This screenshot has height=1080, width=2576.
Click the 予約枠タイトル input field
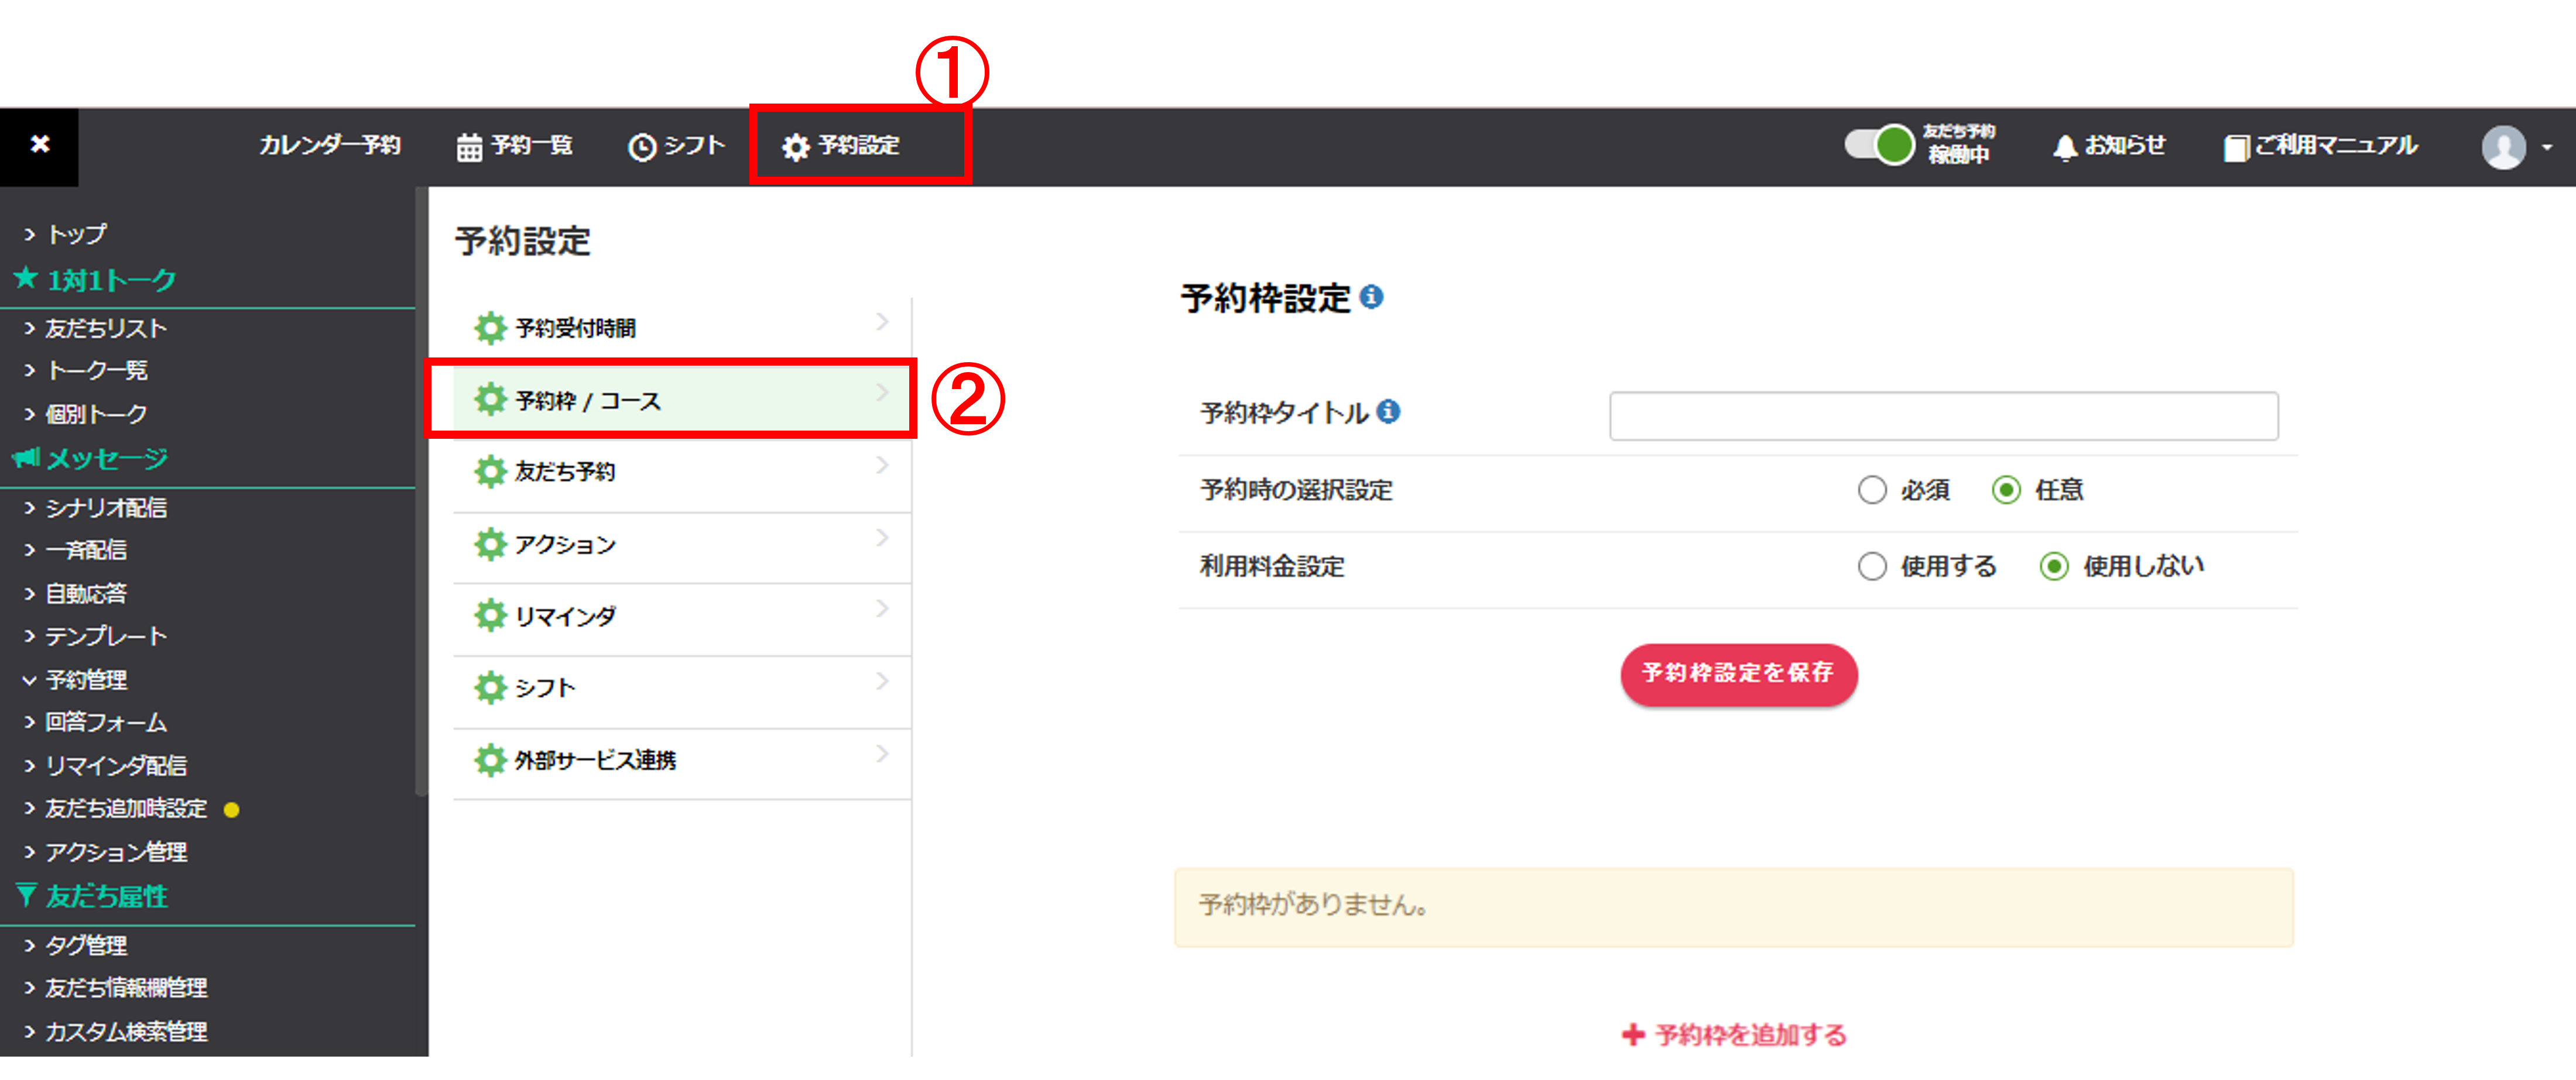tap(1943, 415)
